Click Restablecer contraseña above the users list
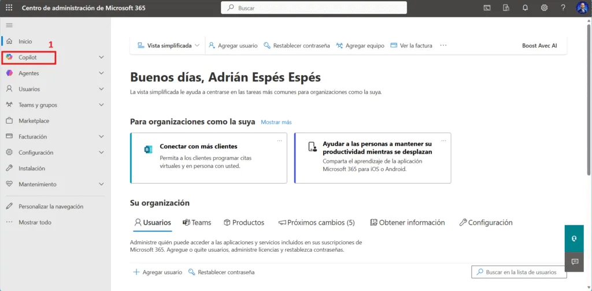Image resolution: width=592 pixels, height=291 pixels. 221,272
